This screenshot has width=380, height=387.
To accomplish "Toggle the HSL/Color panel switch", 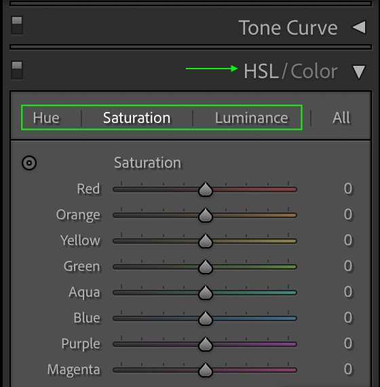I will point(17,71).
